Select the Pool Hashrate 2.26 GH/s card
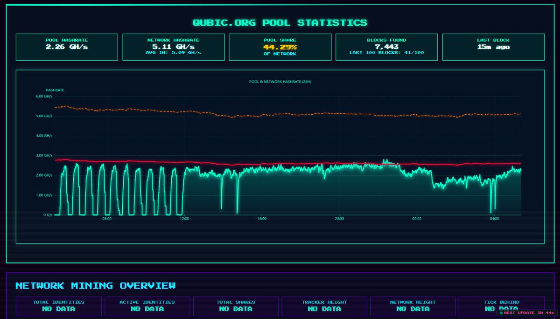 67,47
